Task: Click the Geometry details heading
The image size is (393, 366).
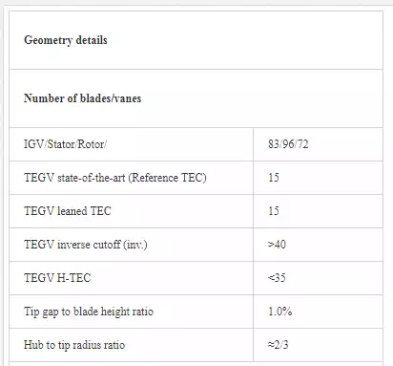Action: point(66,40)
